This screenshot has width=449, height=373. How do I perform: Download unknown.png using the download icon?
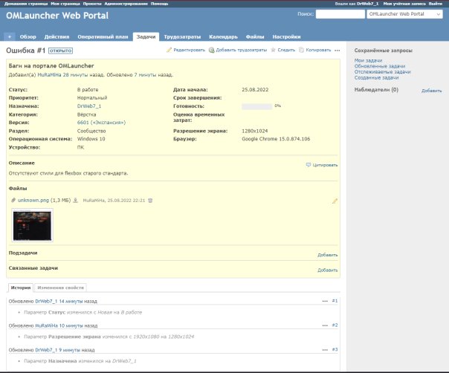pos(75,200)
